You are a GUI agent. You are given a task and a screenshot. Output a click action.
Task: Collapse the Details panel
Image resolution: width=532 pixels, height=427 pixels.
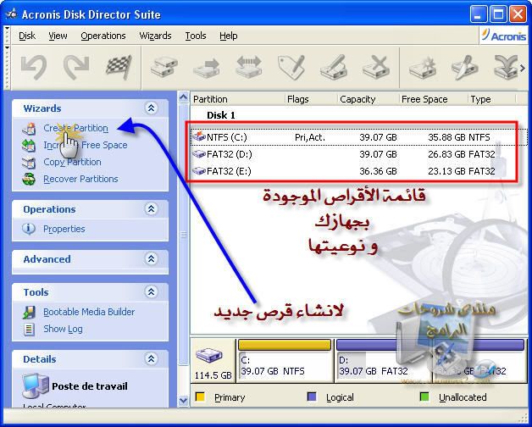point(152,358)
